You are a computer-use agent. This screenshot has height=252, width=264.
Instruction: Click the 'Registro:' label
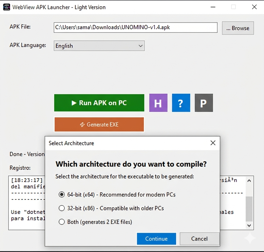click(20, 168)
